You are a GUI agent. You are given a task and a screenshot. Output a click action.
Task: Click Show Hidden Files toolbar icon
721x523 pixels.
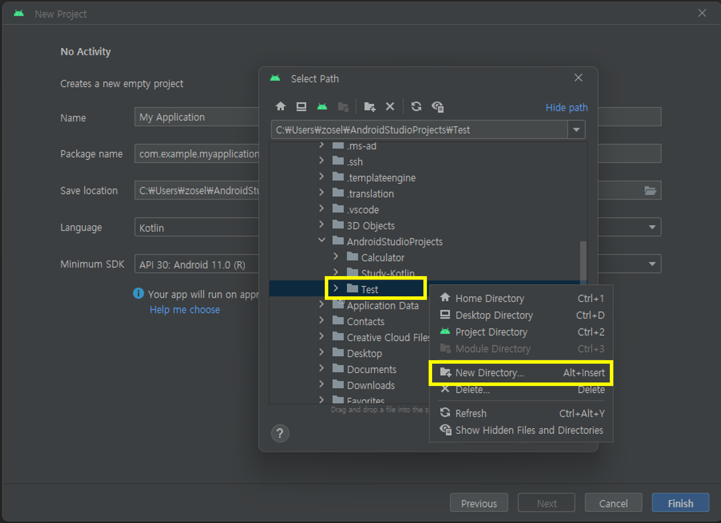click(x=437, y=106)
